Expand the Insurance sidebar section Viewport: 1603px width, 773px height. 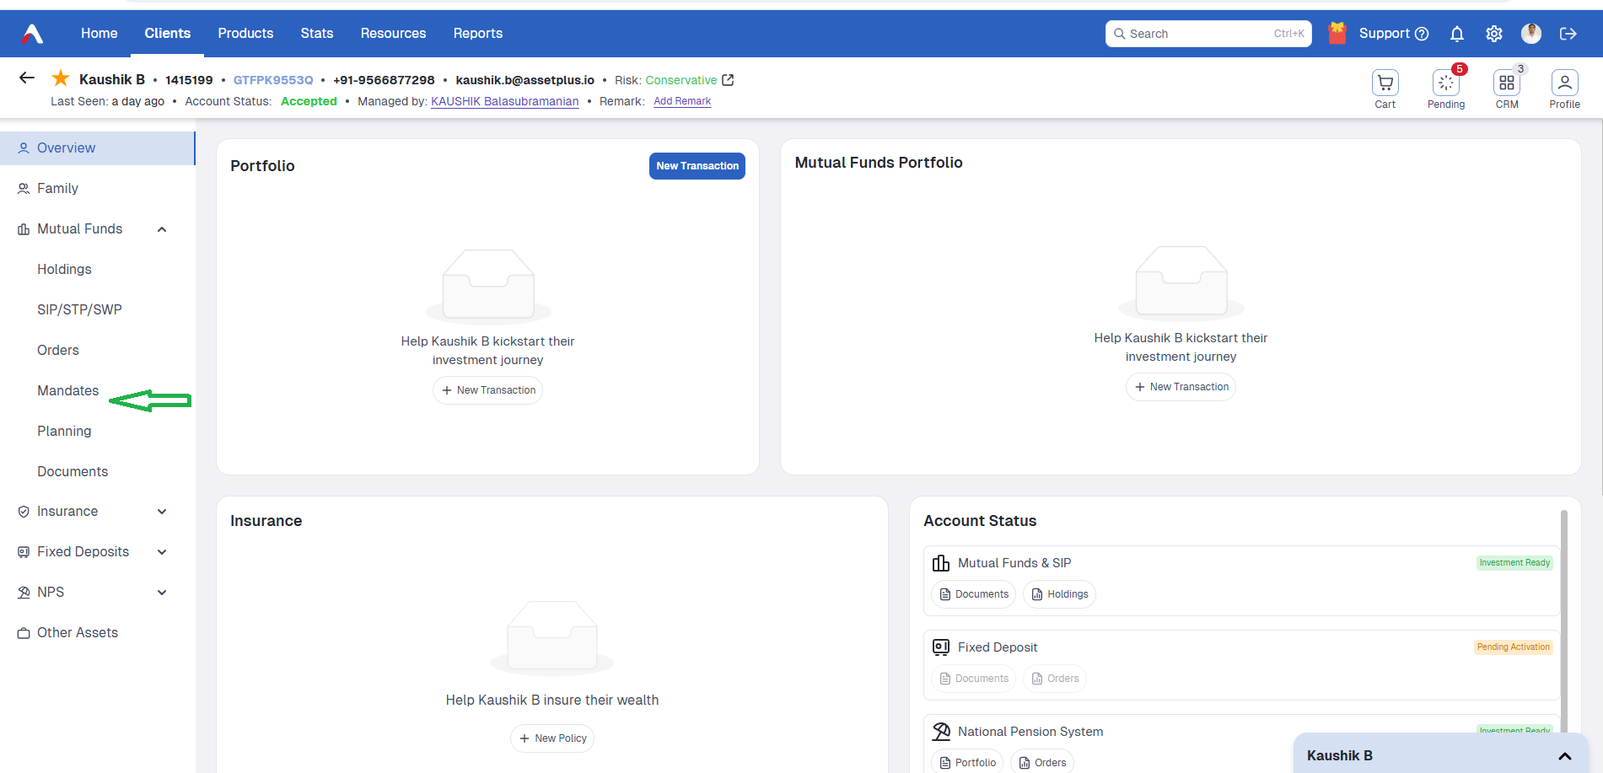click(x=162, y=512)
